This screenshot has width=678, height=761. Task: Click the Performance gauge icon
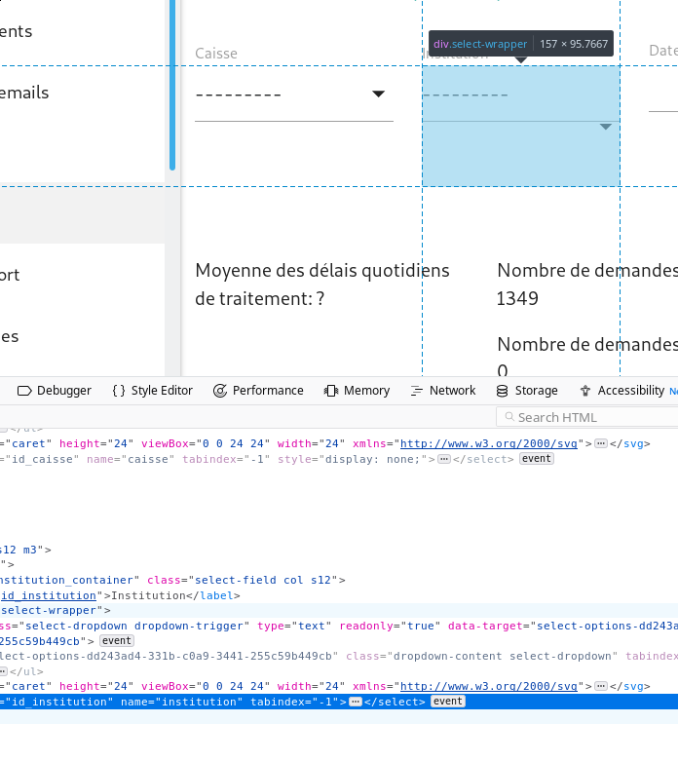click(x=220, y=391)
